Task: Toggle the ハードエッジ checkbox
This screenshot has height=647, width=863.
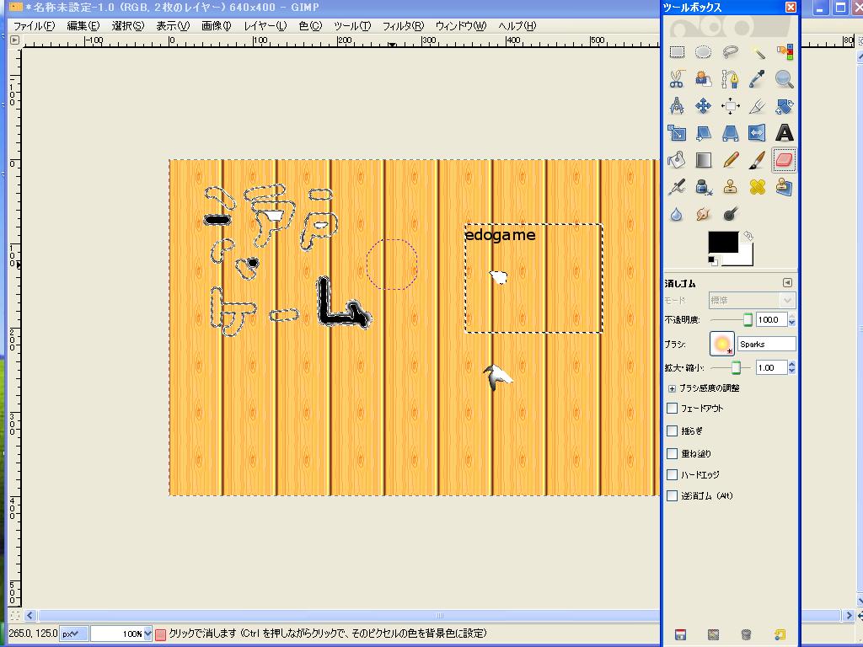Action: pos(672,475)
